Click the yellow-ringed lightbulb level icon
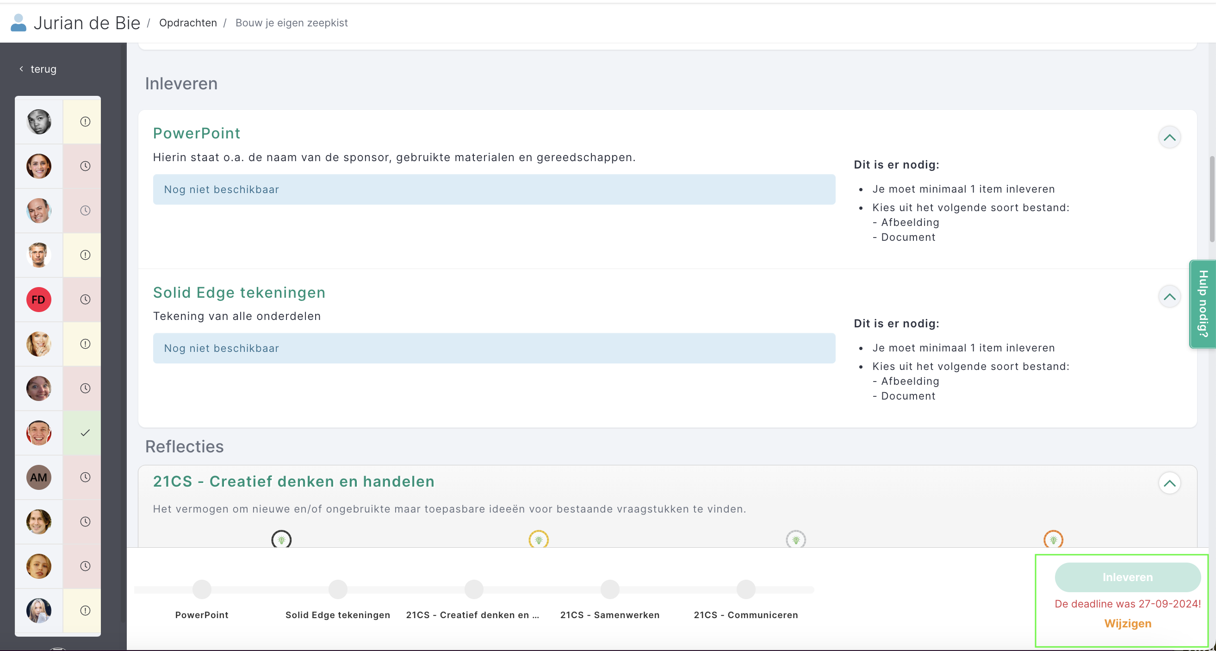This screenshot has height=651, width=1216. [539, 539]
